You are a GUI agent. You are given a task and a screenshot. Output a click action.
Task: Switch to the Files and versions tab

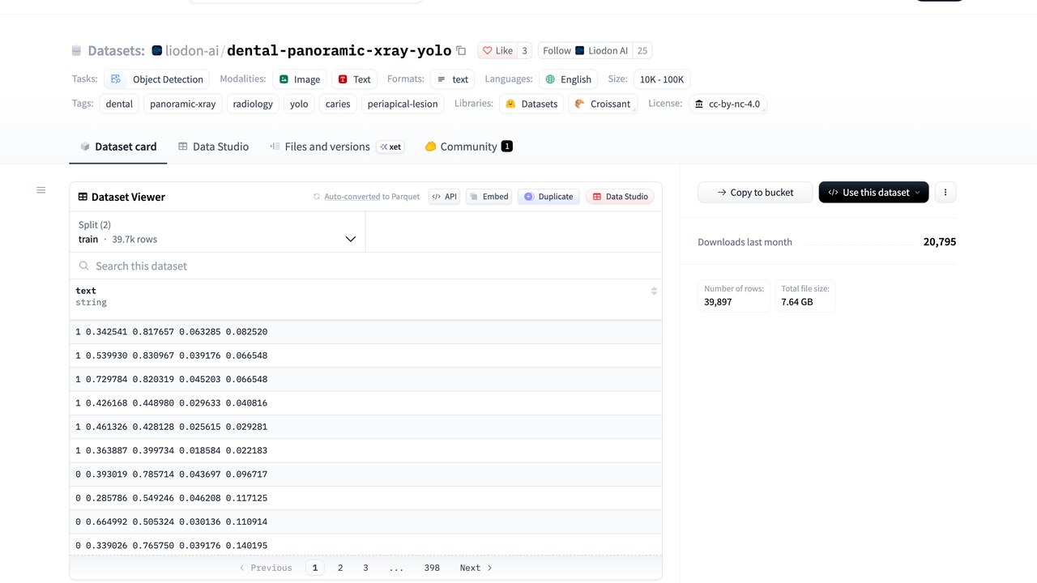[319, 147]
